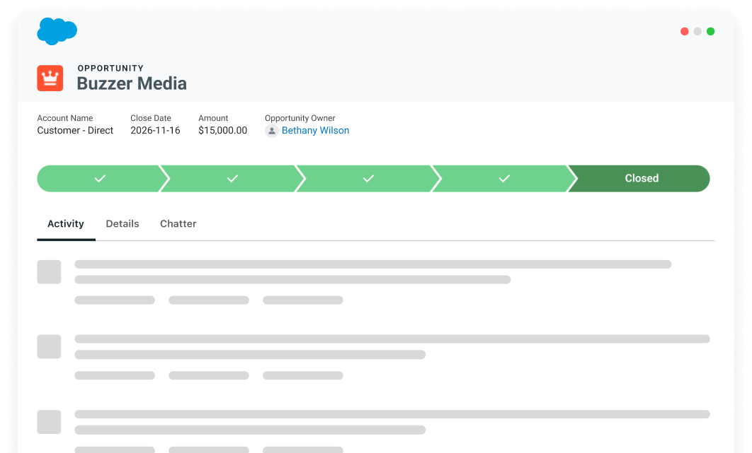Open the Bethany Wilson owner link
The width and height of the screenshot is (752, 453).
[x=315, y=130]
